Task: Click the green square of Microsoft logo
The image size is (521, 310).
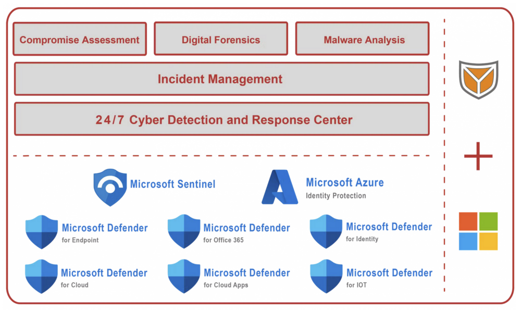Action: [x=489, y=221]
